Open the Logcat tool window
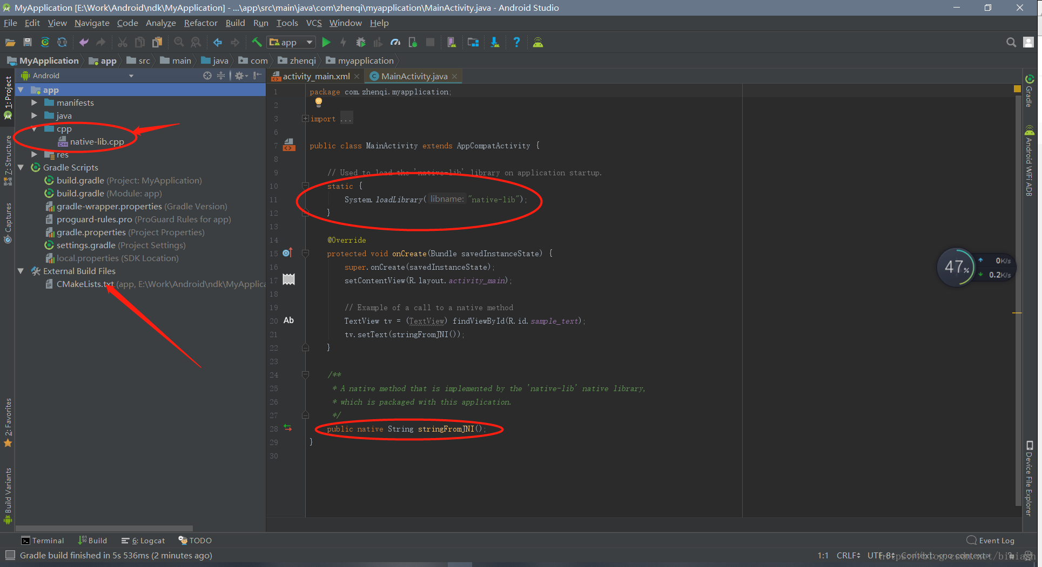1042x567 pixels. [x=143, y=541]
